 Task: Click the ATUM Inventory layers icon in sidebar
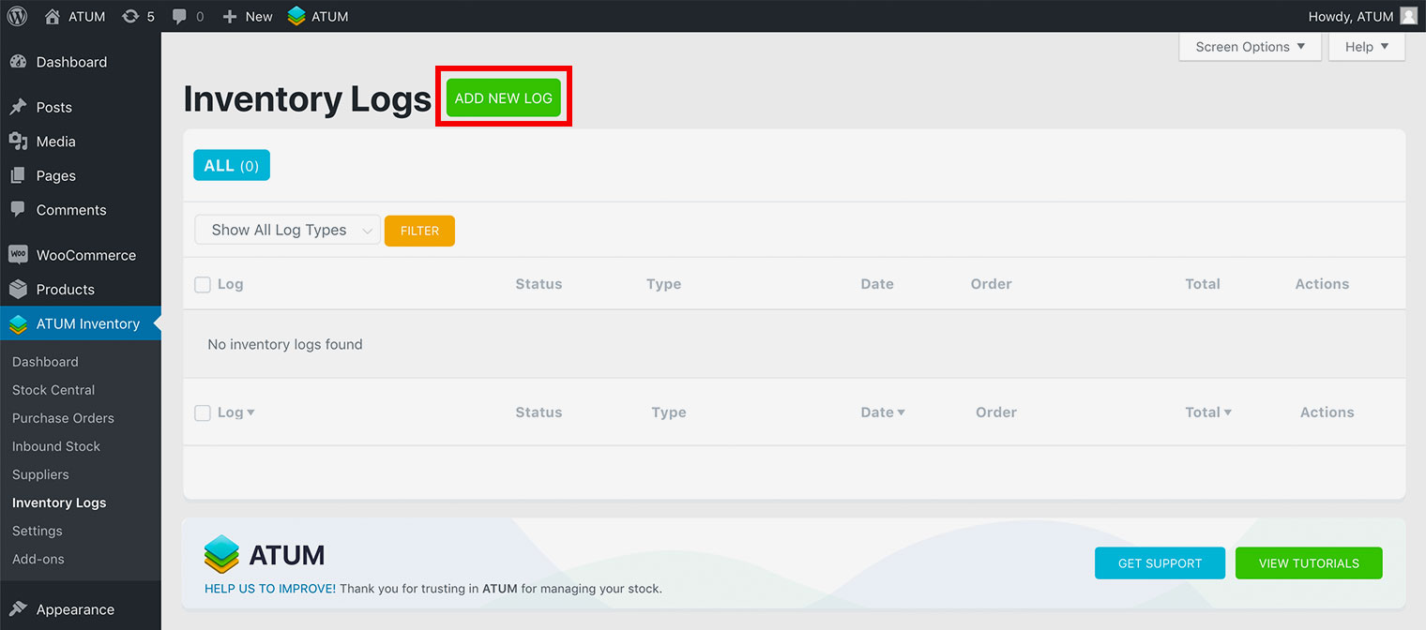point(18,324)
